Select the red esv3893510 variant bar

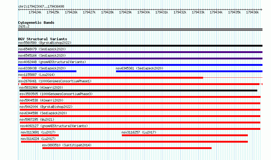pos(127,148)
